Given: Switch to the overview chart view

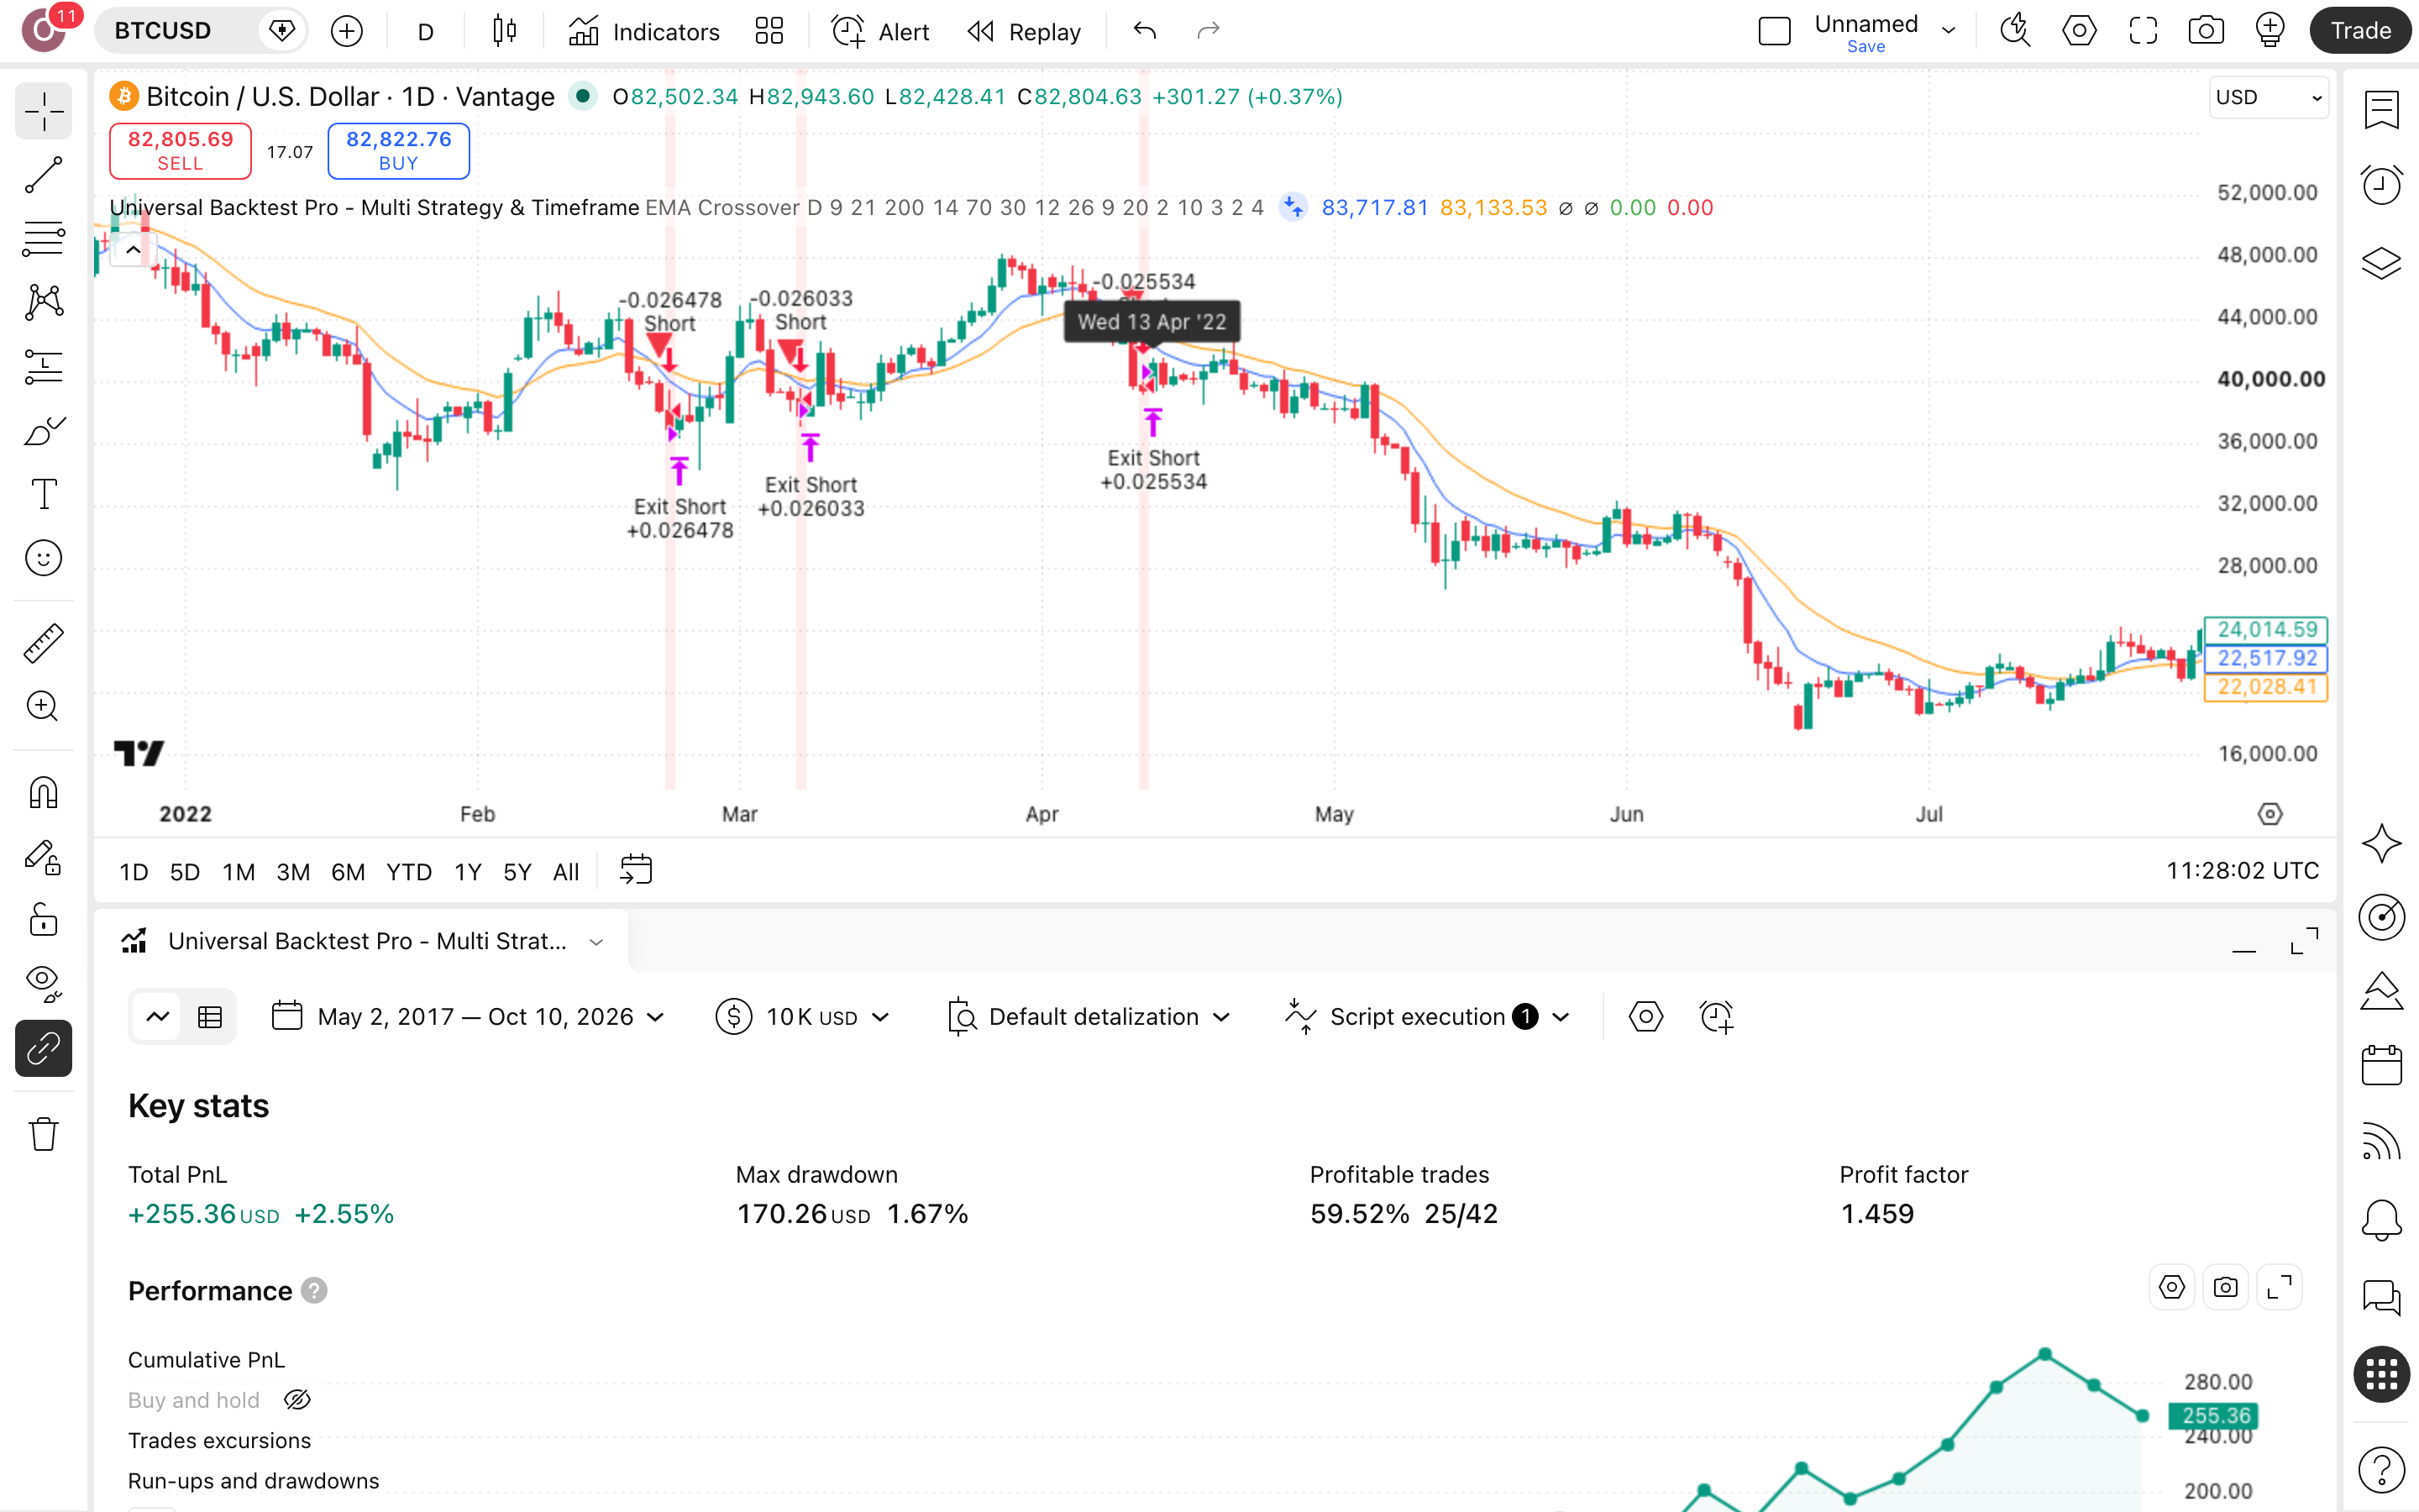Looking at the screenshot, I should coord(158,1017).
